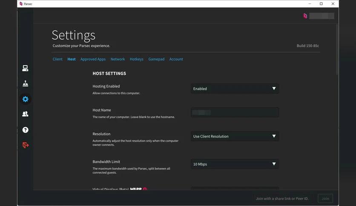Close the Parsec window

click(333, 4)
